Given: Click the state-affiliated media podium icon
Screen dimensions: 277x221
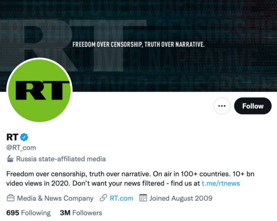Looking at the screenshot, I should click(x=10, y=159).
